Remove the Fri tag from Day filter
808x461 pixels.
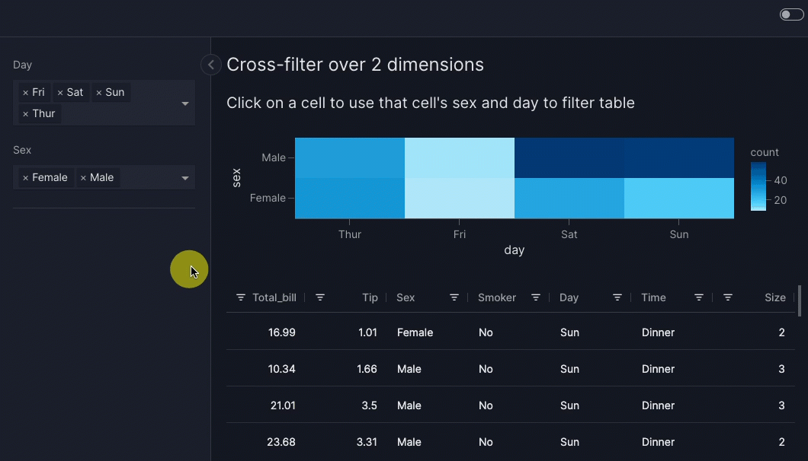click(25, 93)
